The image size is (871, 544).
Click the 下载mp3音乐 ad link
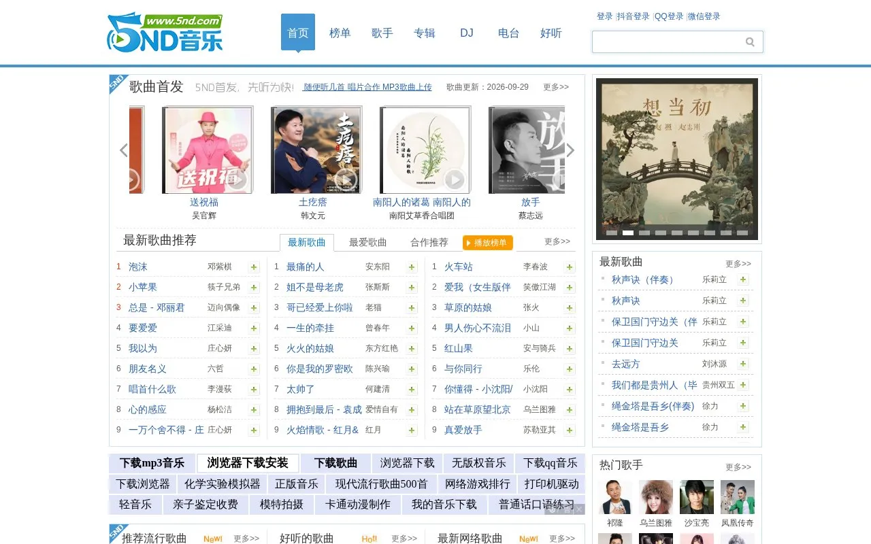click(152, 463)
